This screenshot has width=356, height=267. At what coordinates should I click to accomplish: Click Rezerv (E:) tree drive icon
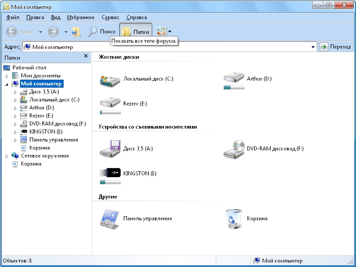point(24,116)
